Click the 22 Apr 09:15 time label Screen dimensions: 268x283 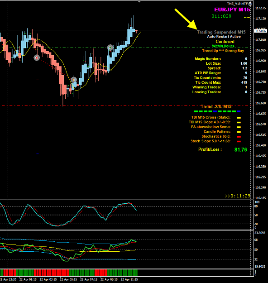tap(109, 279)
